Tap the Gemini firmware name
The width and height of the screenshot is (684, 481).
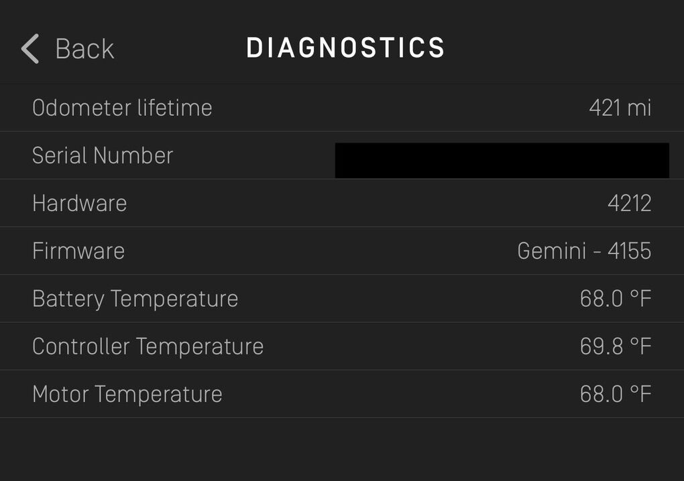coord(551,251)
